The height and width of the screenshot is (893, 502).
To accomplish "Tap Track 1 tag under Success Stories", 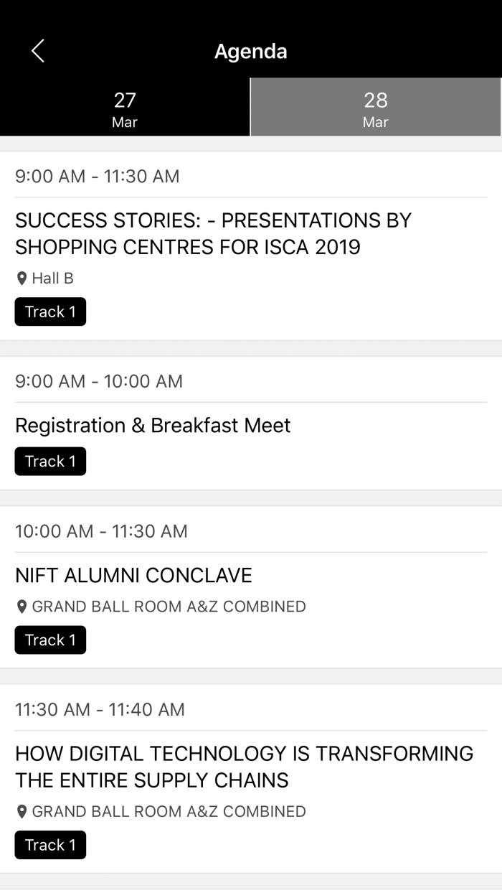I will (x=50, y=312).
